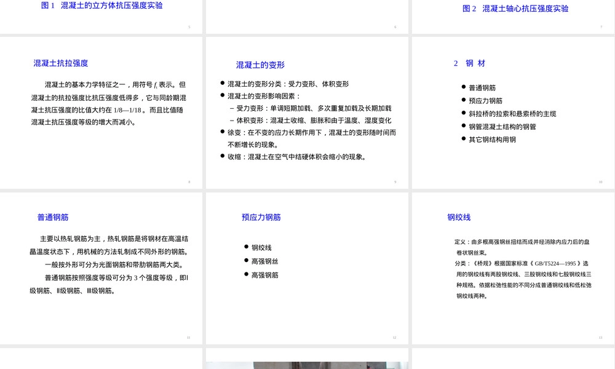
Task: Select the slide 11 thumbnail titled 普通钢筋
Action: click(x=101, y=268)
